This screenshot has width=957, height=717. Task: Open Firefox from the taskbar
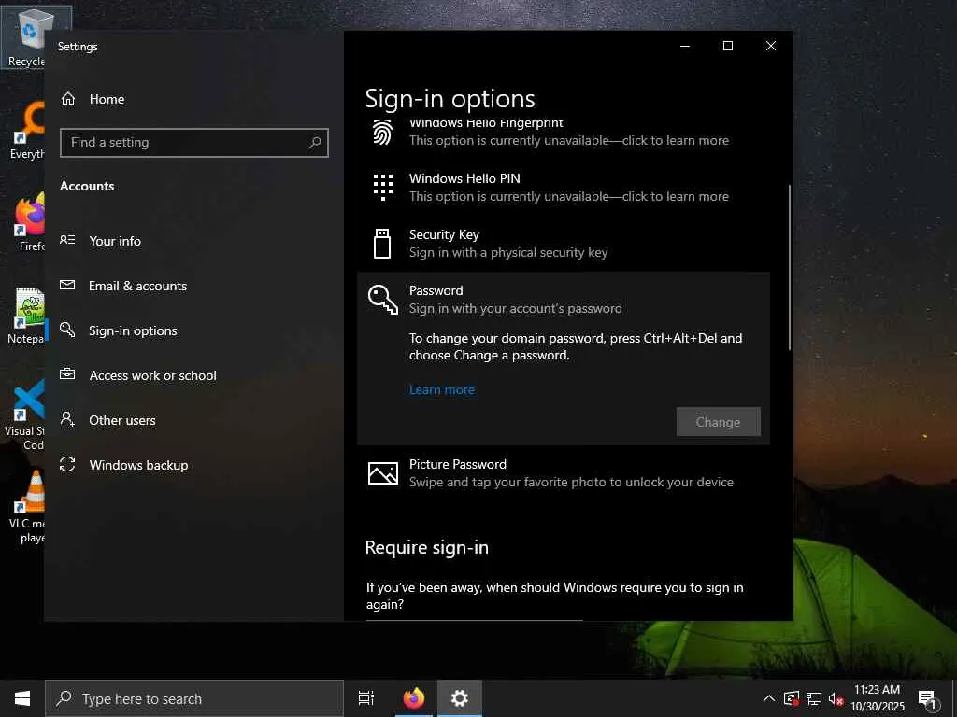pos(414,698)
